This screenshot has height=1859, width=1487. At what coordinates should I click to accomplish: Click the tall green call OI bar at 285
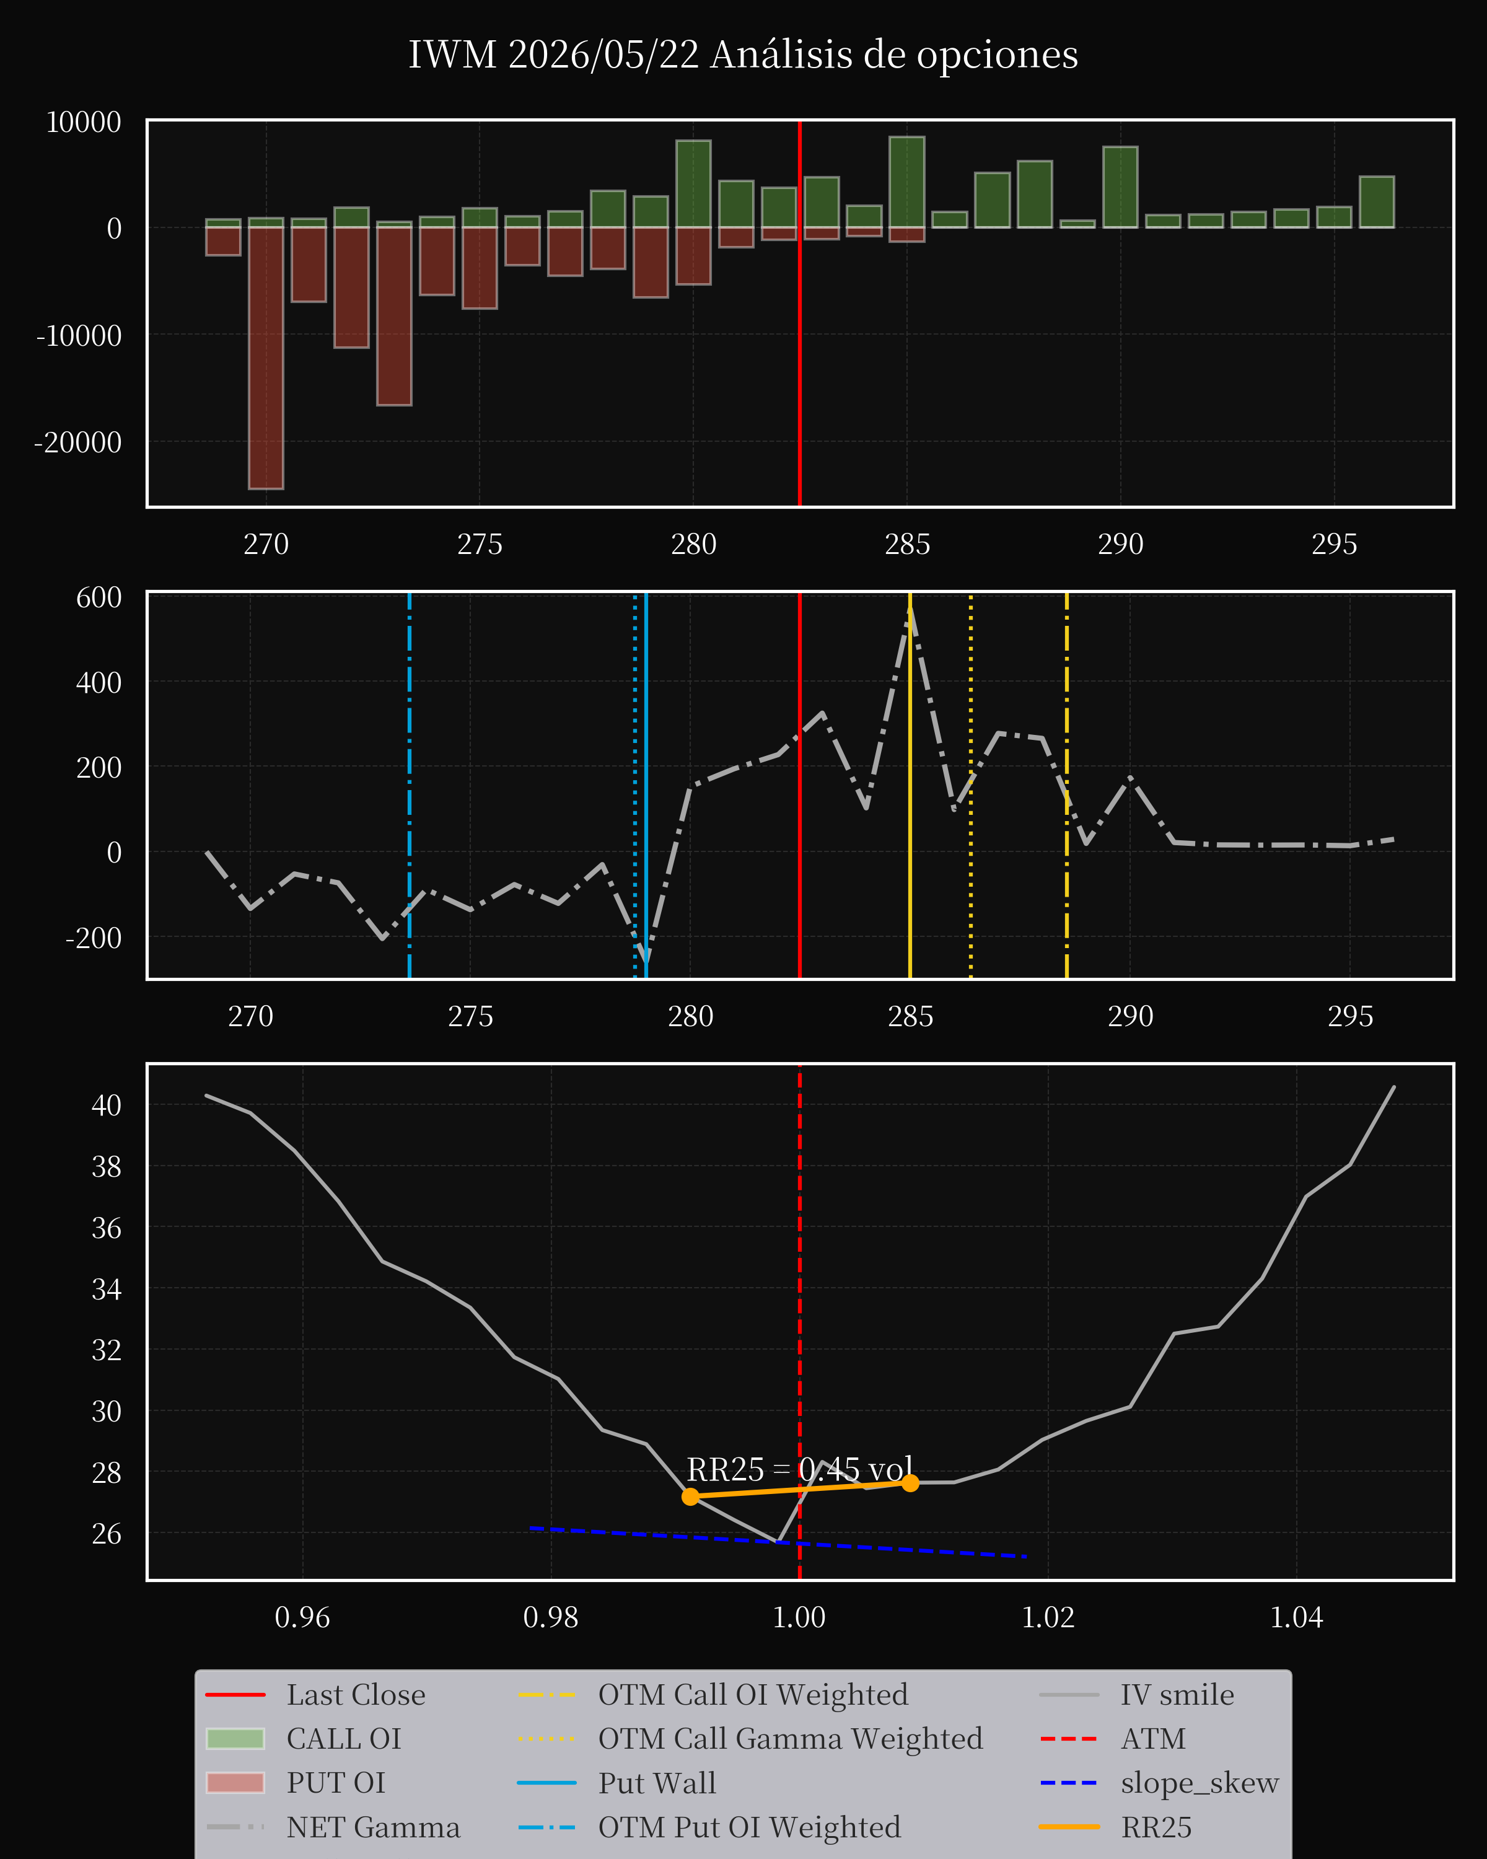pos(907,182)
